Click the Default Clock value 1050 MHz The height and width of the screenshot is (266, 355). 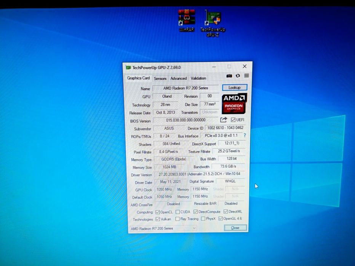[165, 197]
